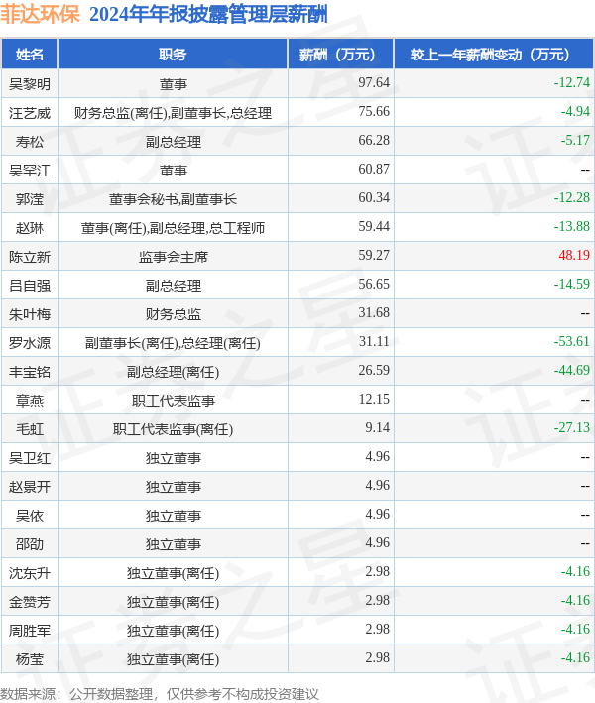This screenshot has height=703, width=595.
Task: Click the 数据来源 footer note
Action: (x=160, y=694)
